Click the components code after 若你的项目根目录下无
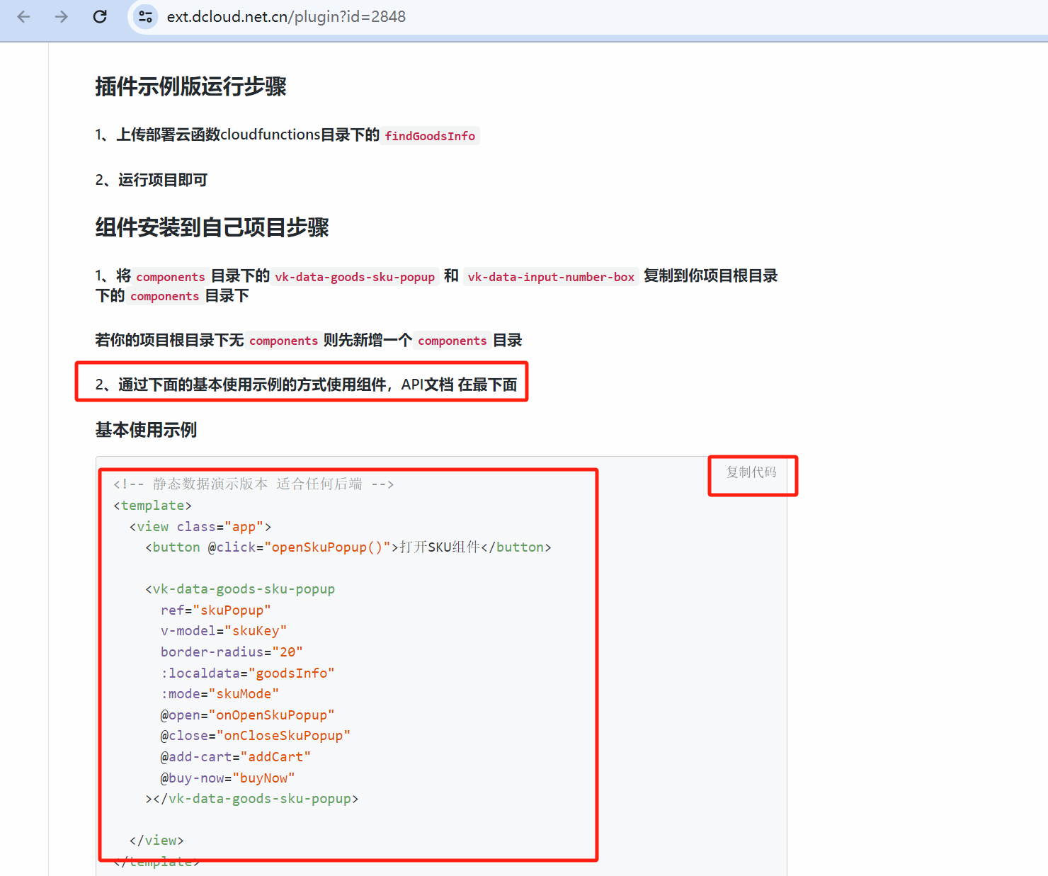 coord(283,341)
